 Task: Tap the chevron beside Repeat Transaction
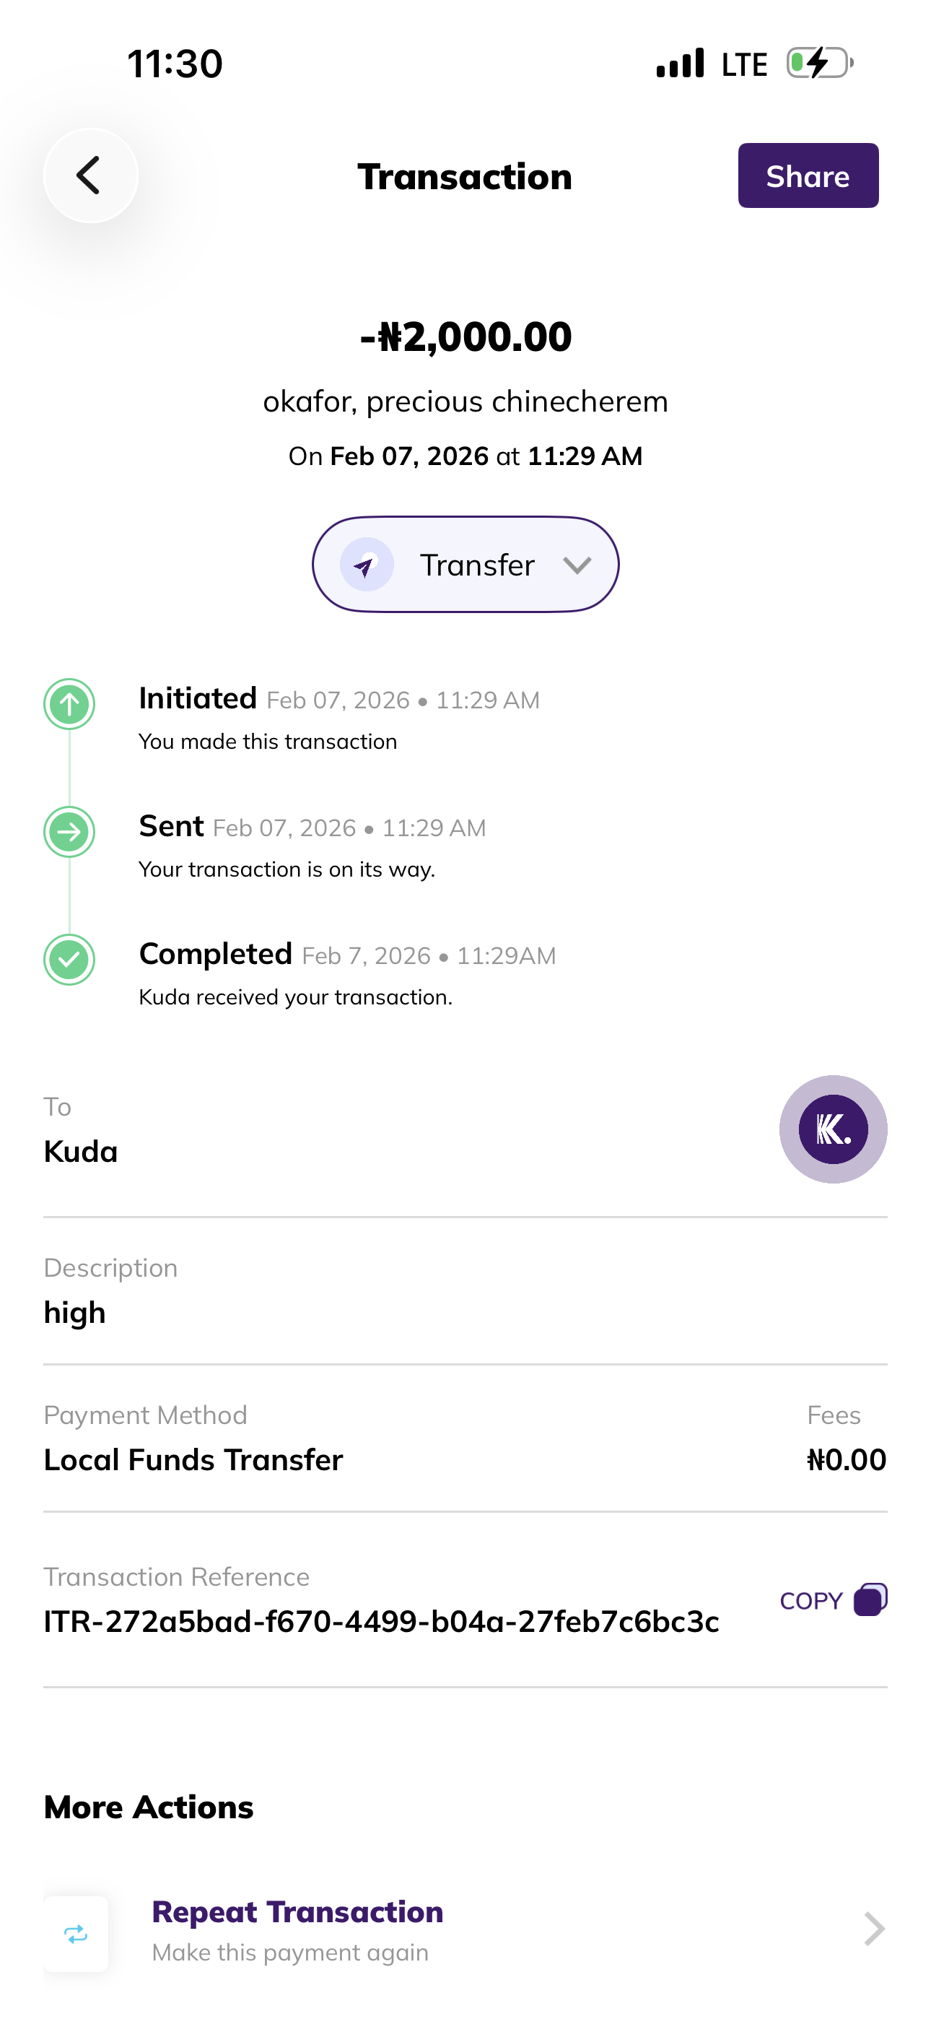[874, 1929]
